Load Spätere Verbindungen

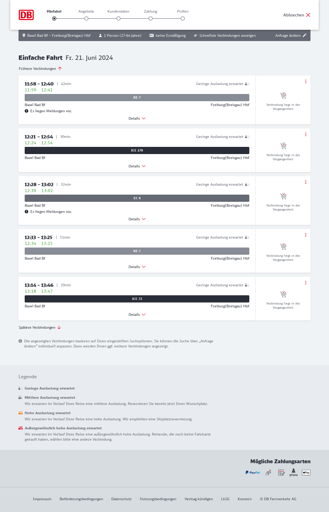(40, 327)
